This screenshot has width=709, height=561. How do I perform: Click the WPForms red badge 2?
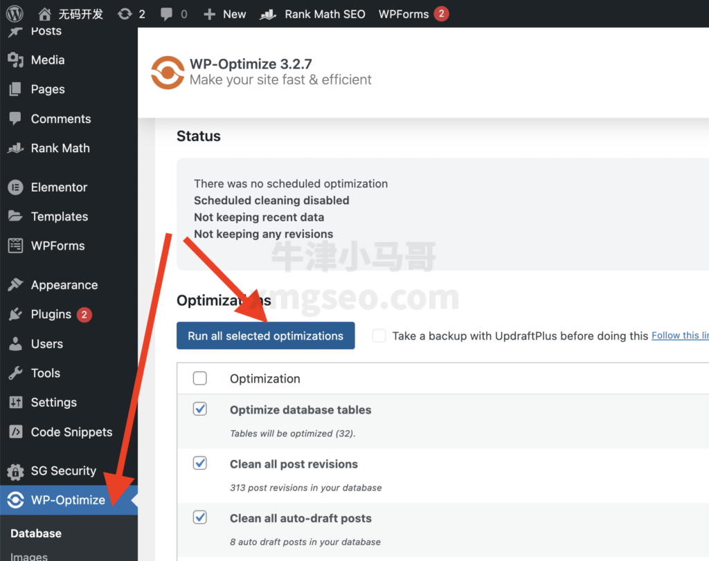click(441, 14)
